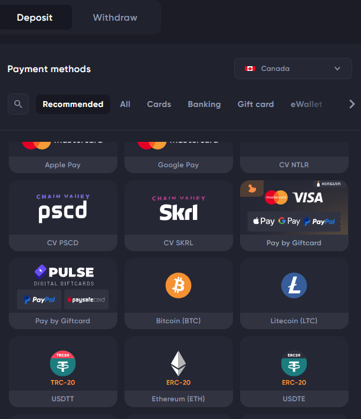
Task: Switch to the Deposit tab
Action: coord(35,18)
